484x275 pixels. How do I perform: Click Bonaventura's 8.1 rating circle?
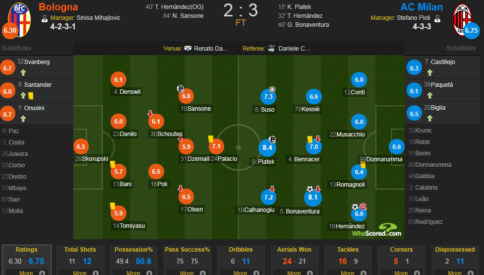pos(313,197)
